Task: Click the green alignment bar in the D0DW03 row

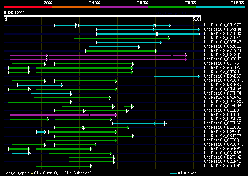Action: [x=72, y=98]
